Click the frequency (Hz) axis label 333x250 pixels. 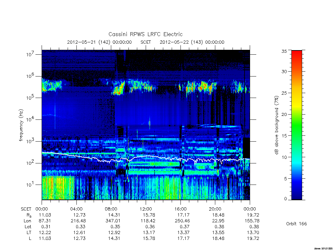click(21, 125)
